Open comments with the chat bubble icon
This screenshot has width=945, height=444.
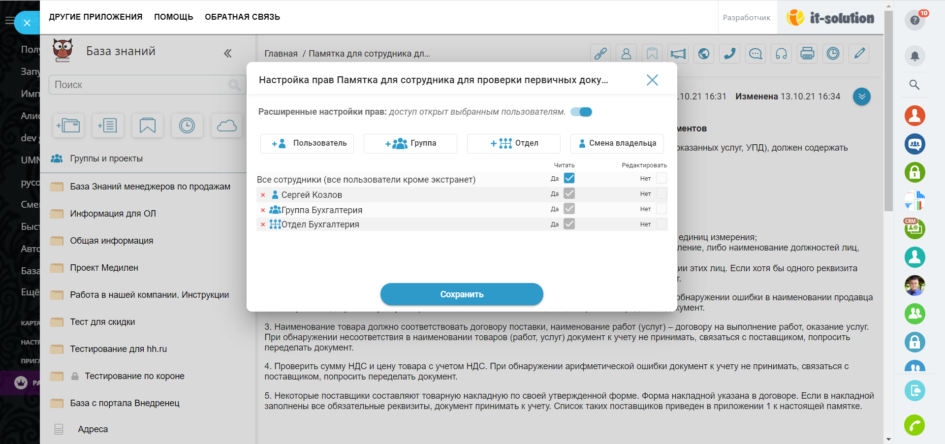756,54
